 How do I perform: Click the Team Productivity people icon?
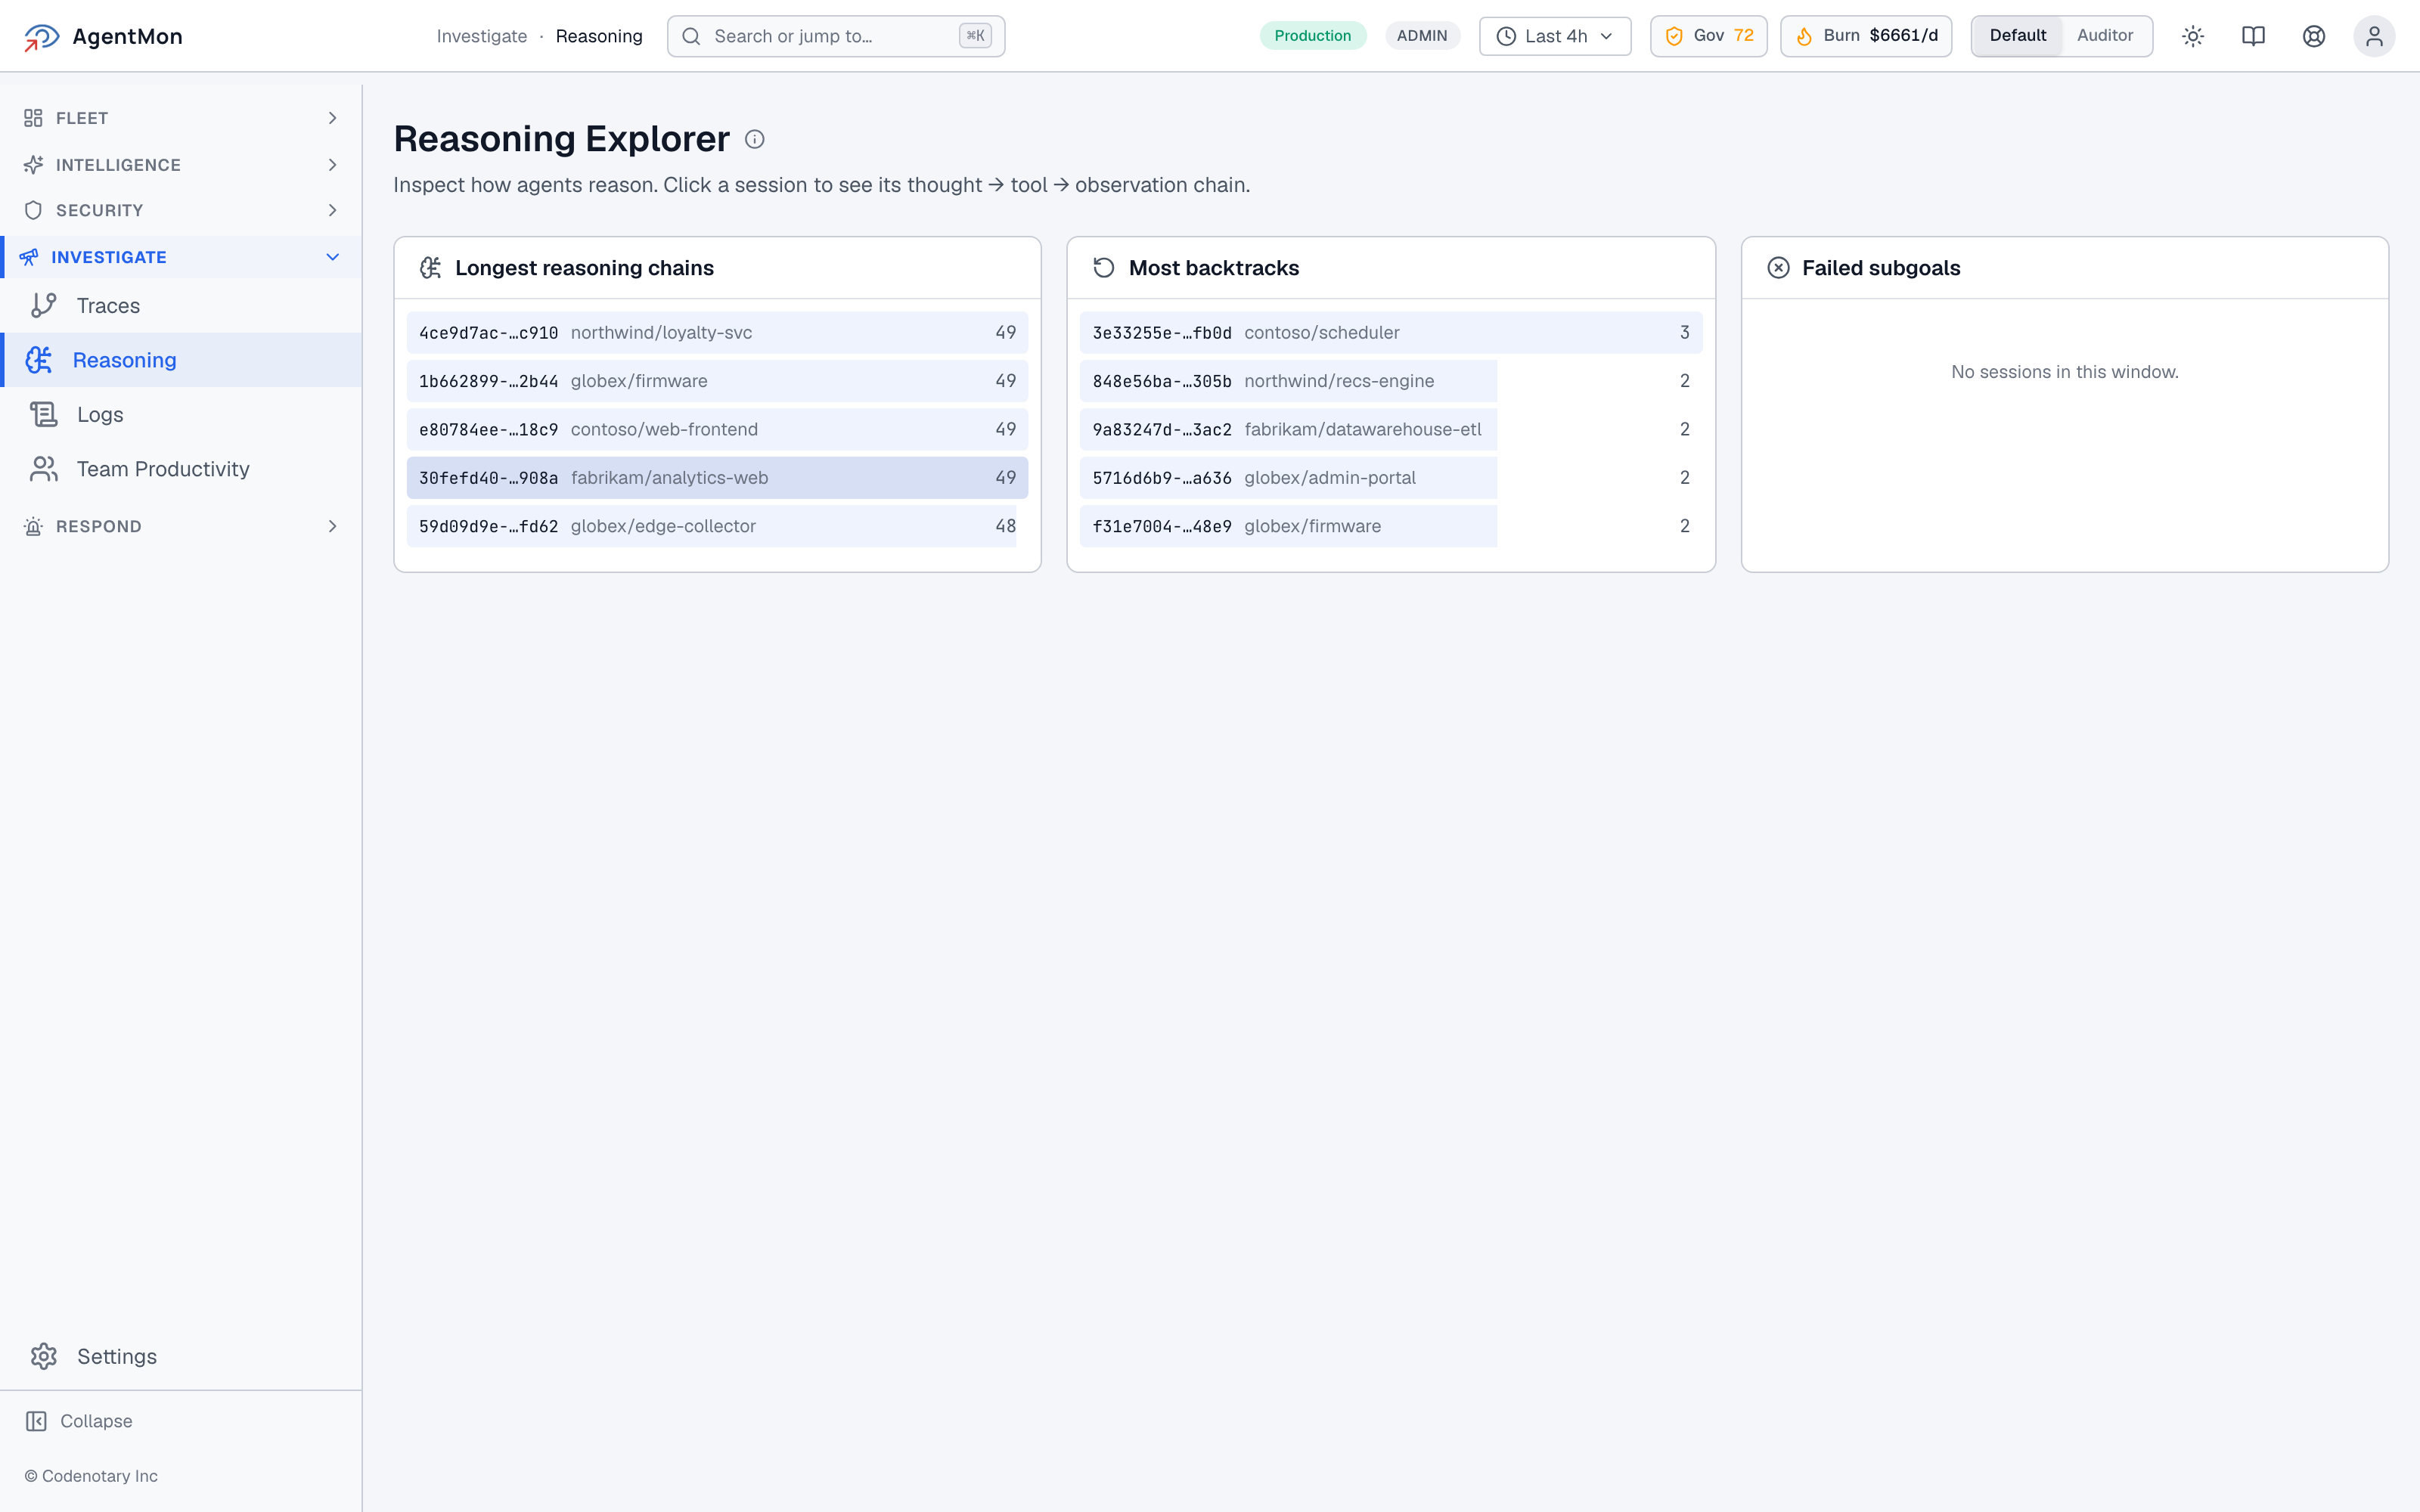[x=44, y=469]
